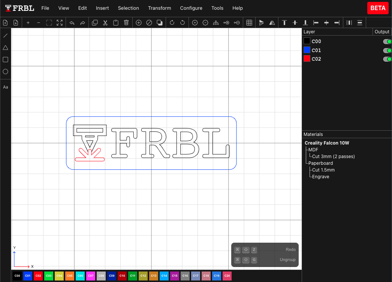Toggle the grid display icon
This screenshot has width=392, height=282.
(249, 22)
